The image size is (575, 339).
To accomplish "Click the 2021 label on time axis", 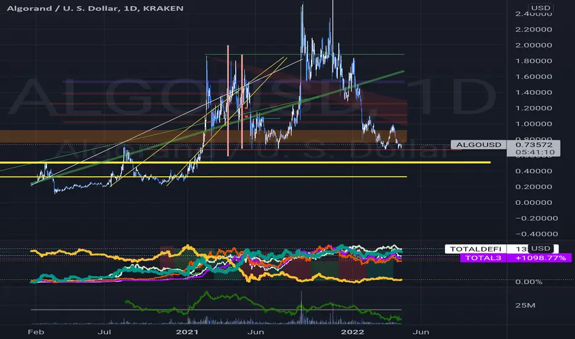I will tap(187, 332).
